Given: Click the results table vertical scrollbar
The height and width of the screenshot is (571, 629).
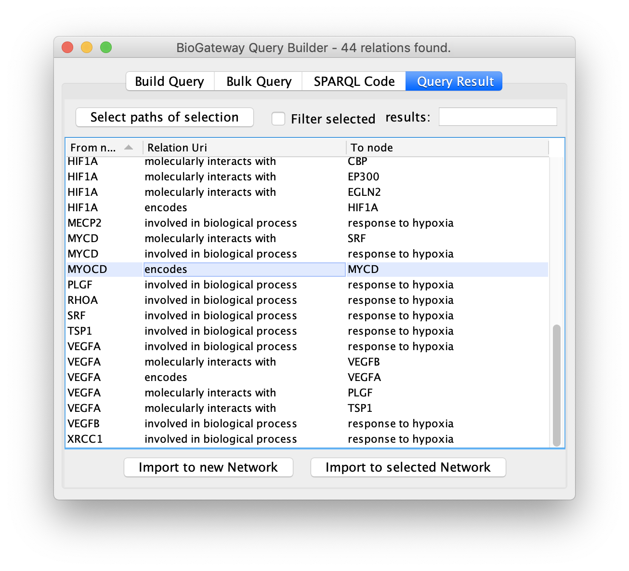Looking at the screenshot, I should (557, 385).
